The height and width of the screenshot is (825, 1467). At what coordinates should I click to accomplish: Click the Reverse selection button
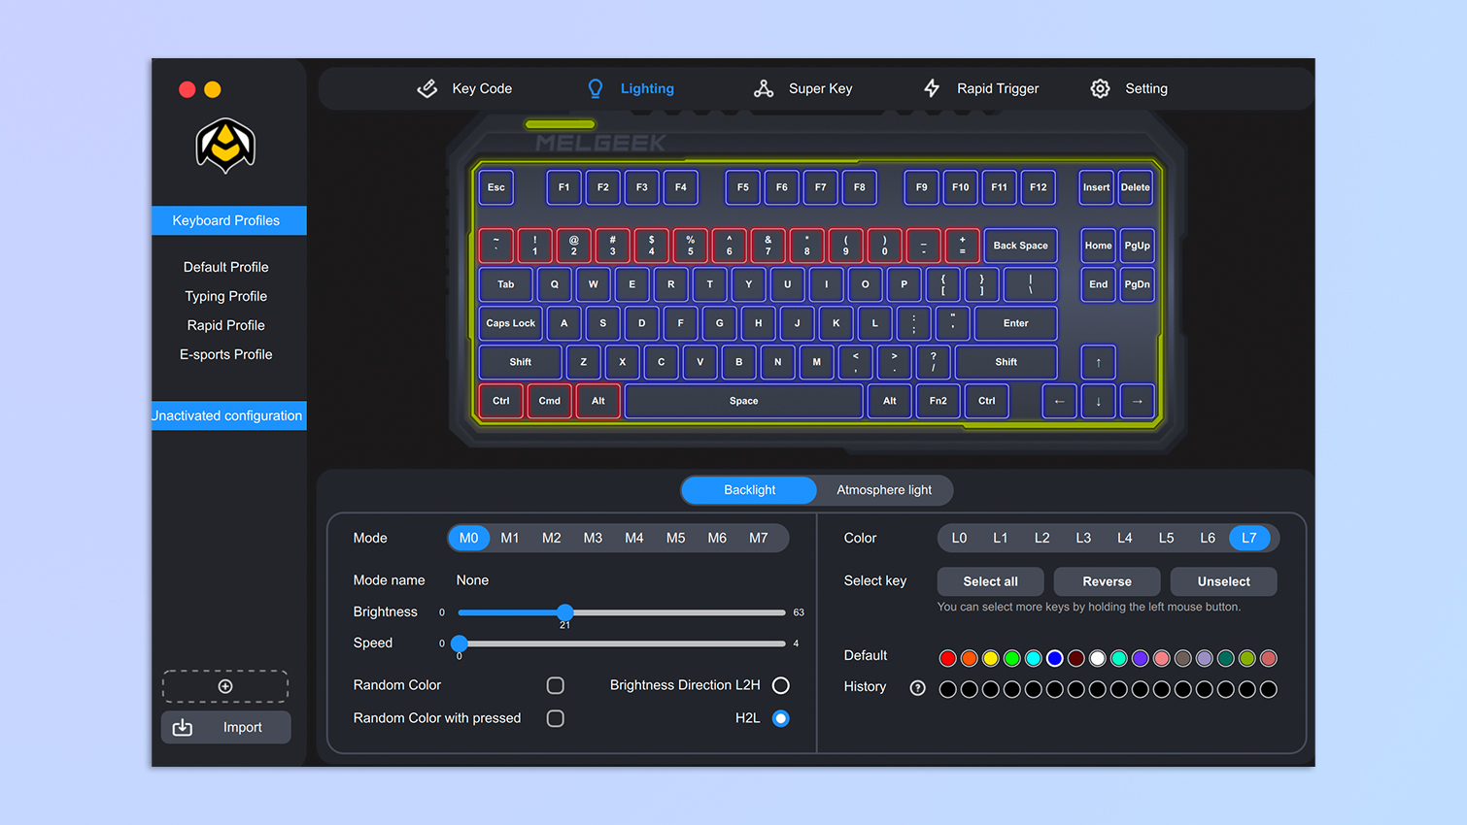[x=1107, y=581]
